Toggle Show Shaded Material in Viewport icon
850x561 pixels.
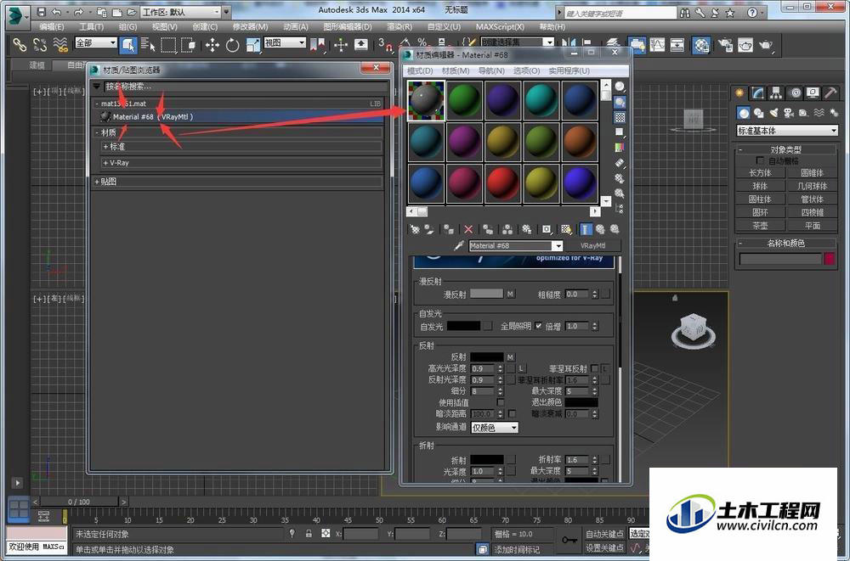coord(566,230)
